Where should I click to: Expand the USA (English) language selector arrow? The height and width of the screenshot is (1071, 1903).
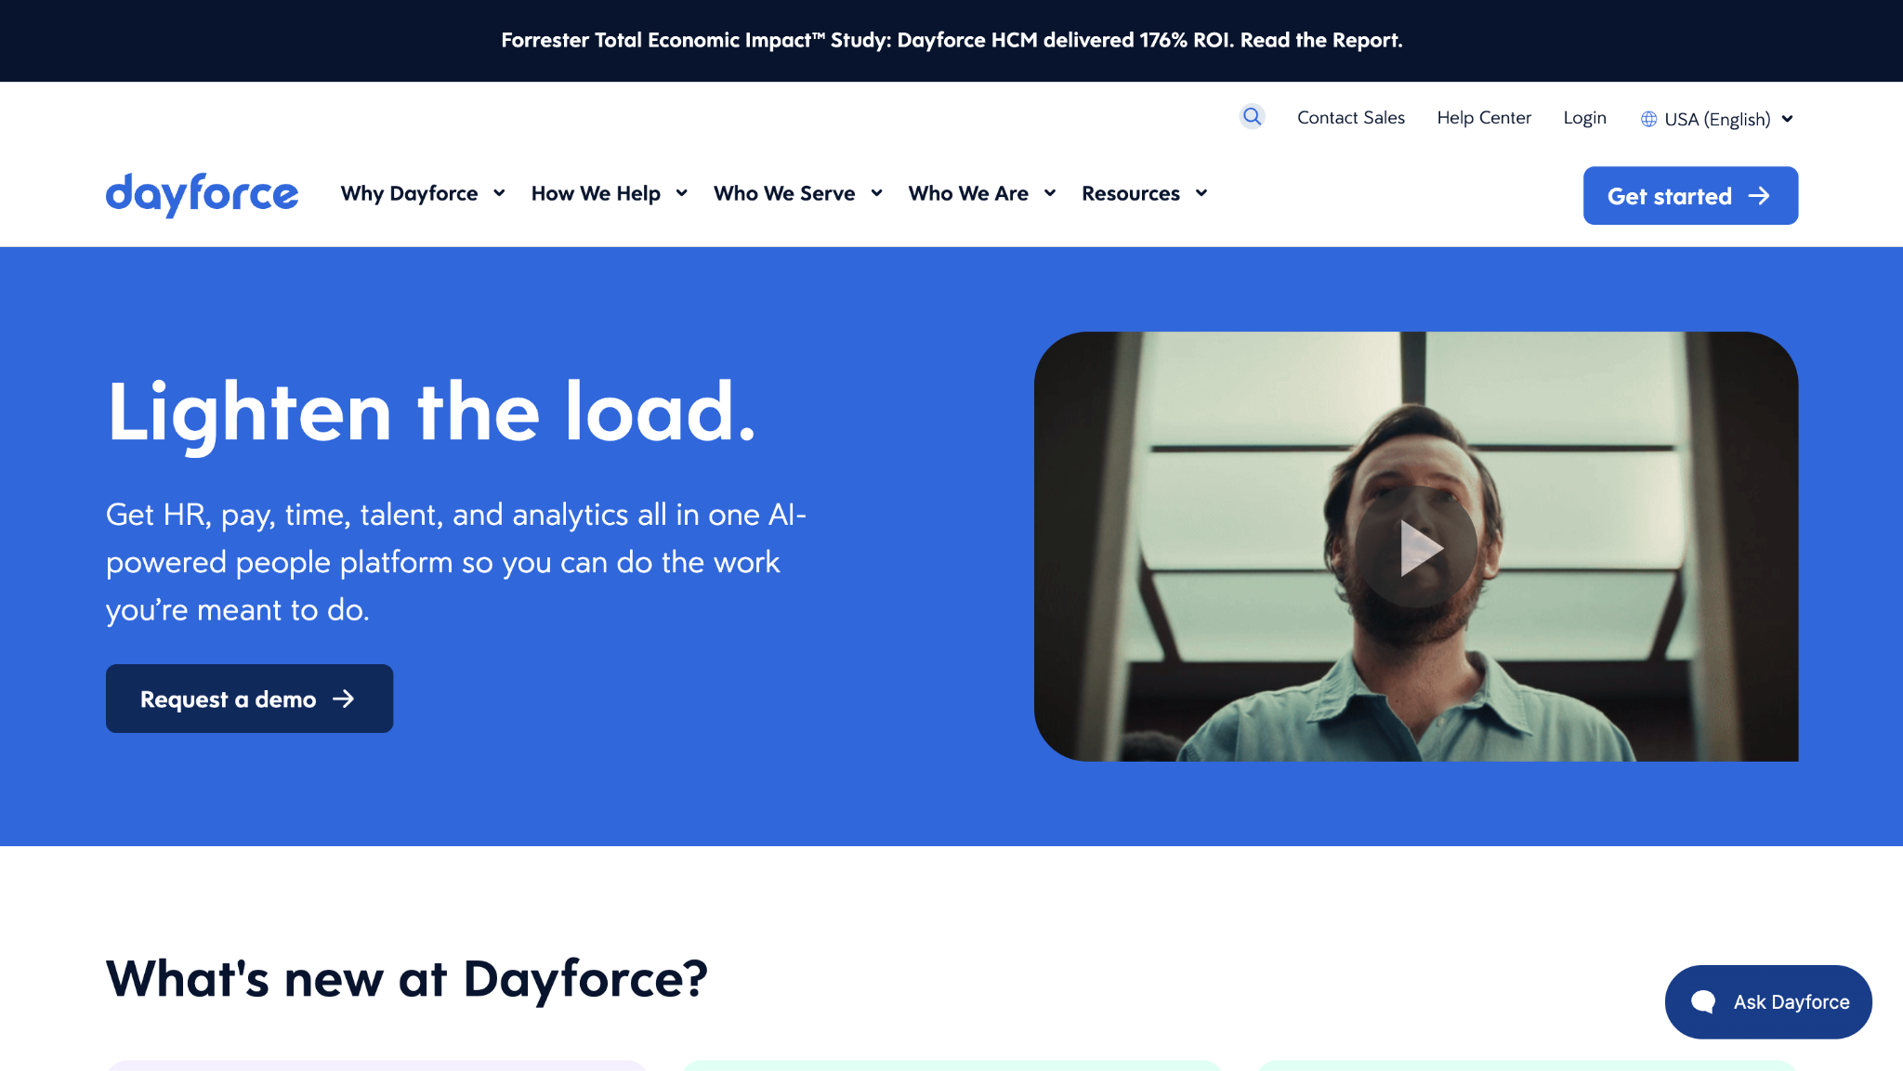pos(1787,119)
